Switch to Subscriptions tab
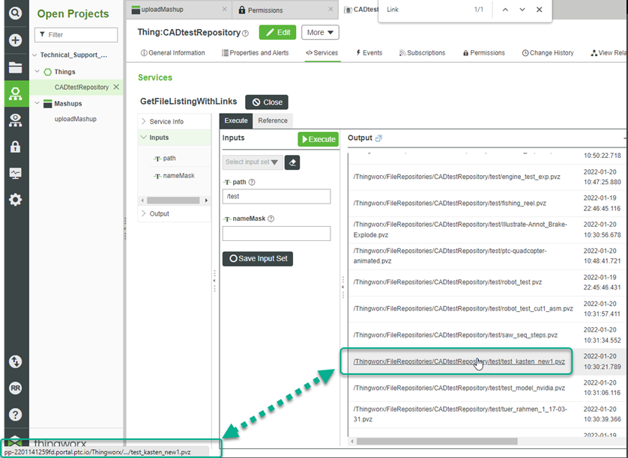This screenshot has width=628, height=458. 422,53
